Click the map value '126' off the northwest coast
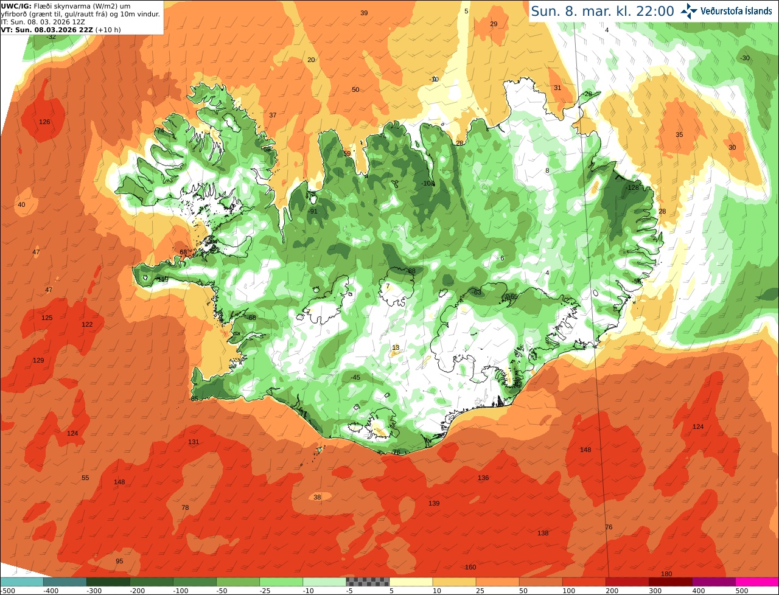The width and height of the screenshot is (779, 595). [x=44, y=122]
